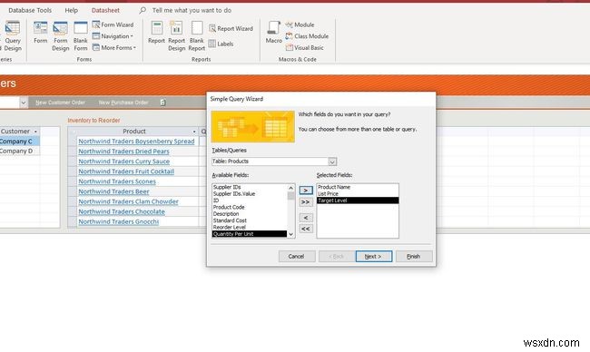The width and height of the screenshot is (590, 352).
Task: Create a new Macro
Action: point(273,33)
